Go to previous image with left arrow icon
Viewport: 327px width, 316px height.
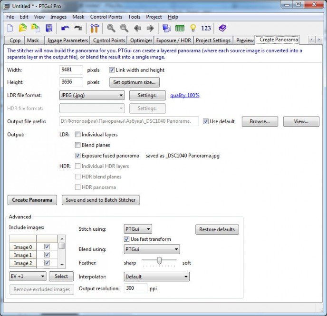137,28
